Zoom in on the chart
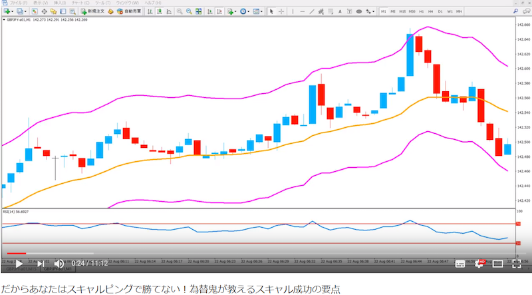Viewport: 532px width, 295px height. (180, 11)
